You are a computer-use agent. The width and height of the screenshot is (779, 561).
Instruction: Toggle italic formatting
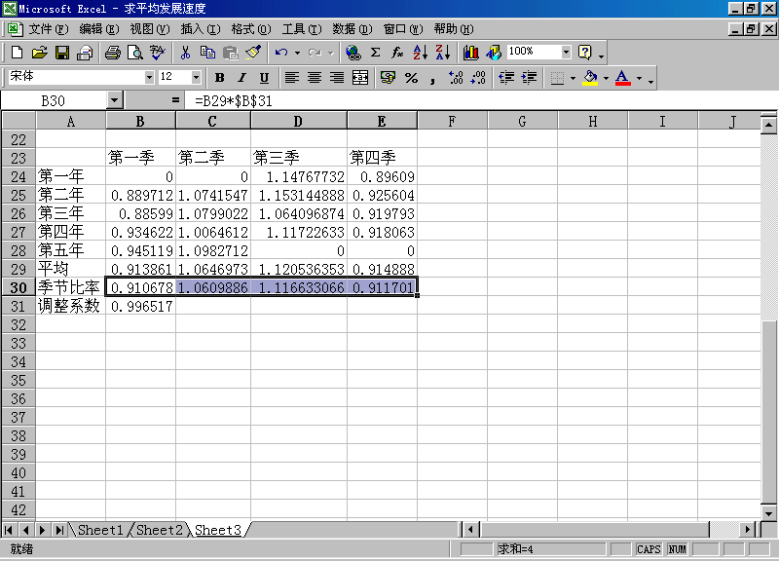click(242, 78)
